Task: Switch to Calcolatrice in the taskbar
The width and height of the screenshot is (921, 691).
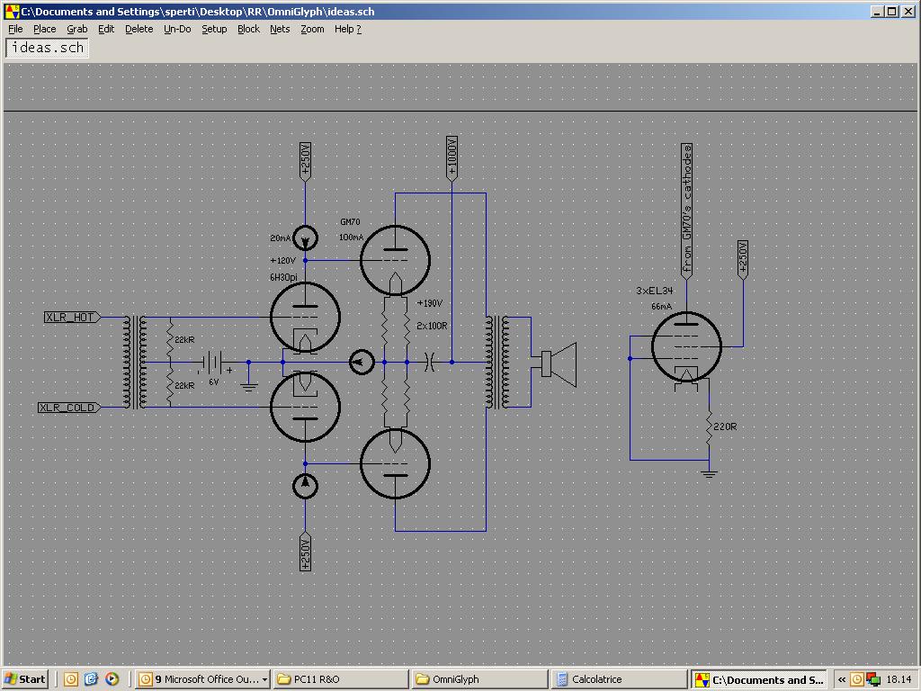Action: (x=620, y=679)
